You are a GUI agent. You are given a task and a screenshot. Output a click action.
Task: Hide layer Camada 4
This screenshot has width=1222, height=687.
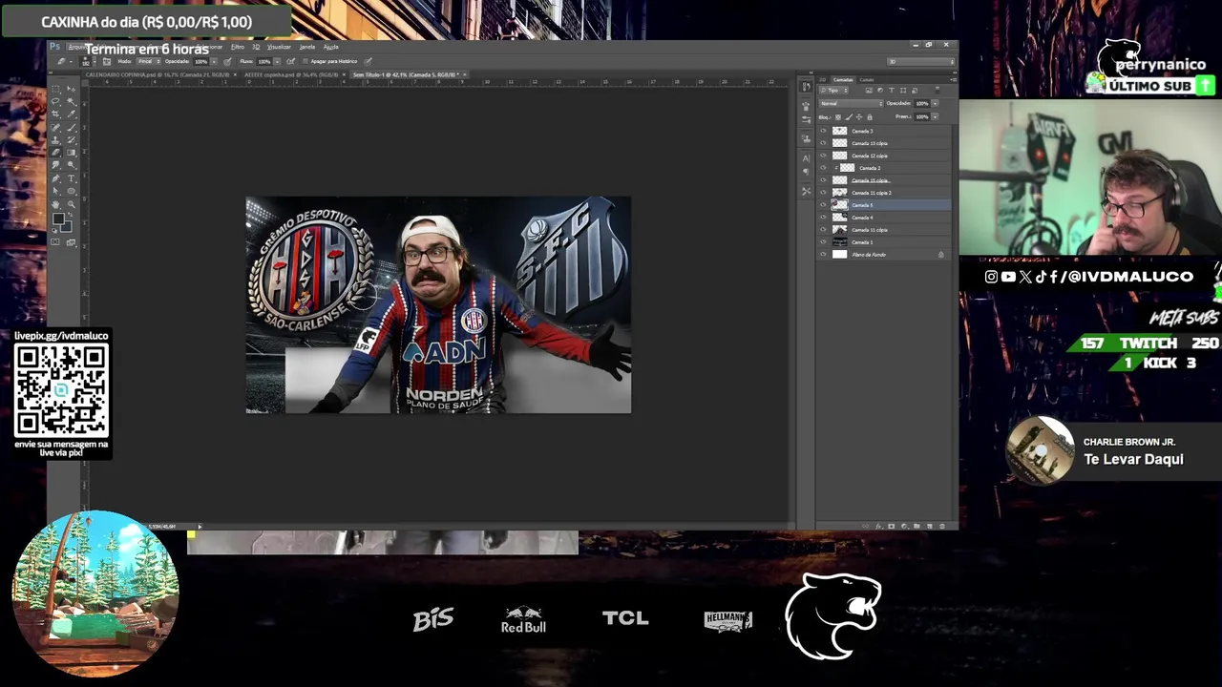coord(823,218)
